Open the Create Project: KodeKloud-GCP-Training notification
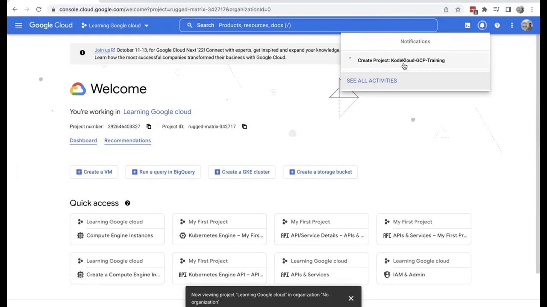547x307 pixels. click(x=415, y=61)
